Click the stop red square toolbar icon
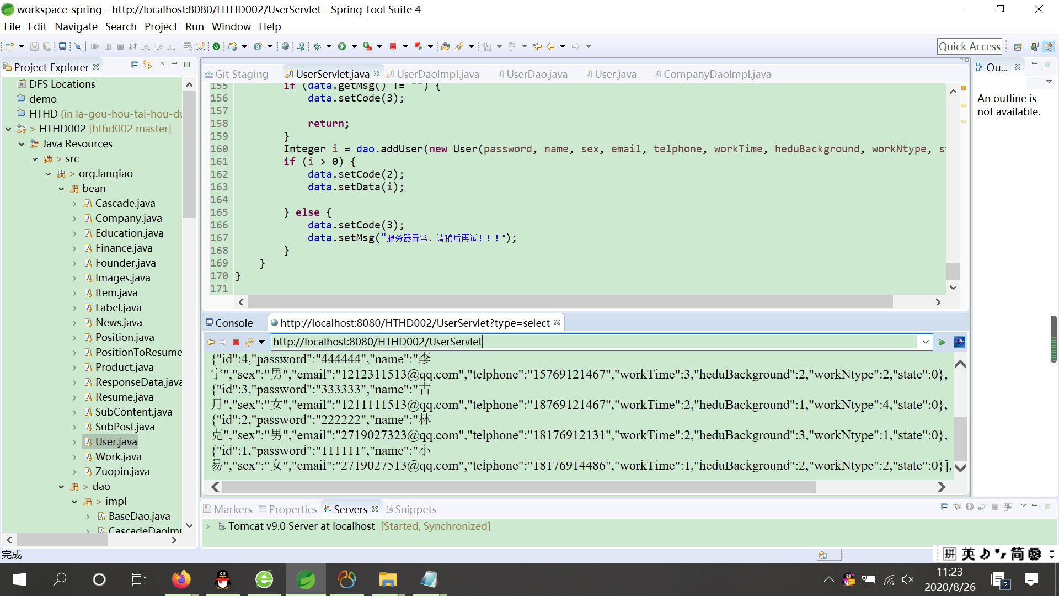Screen dimensions: 1059x596 393,46
